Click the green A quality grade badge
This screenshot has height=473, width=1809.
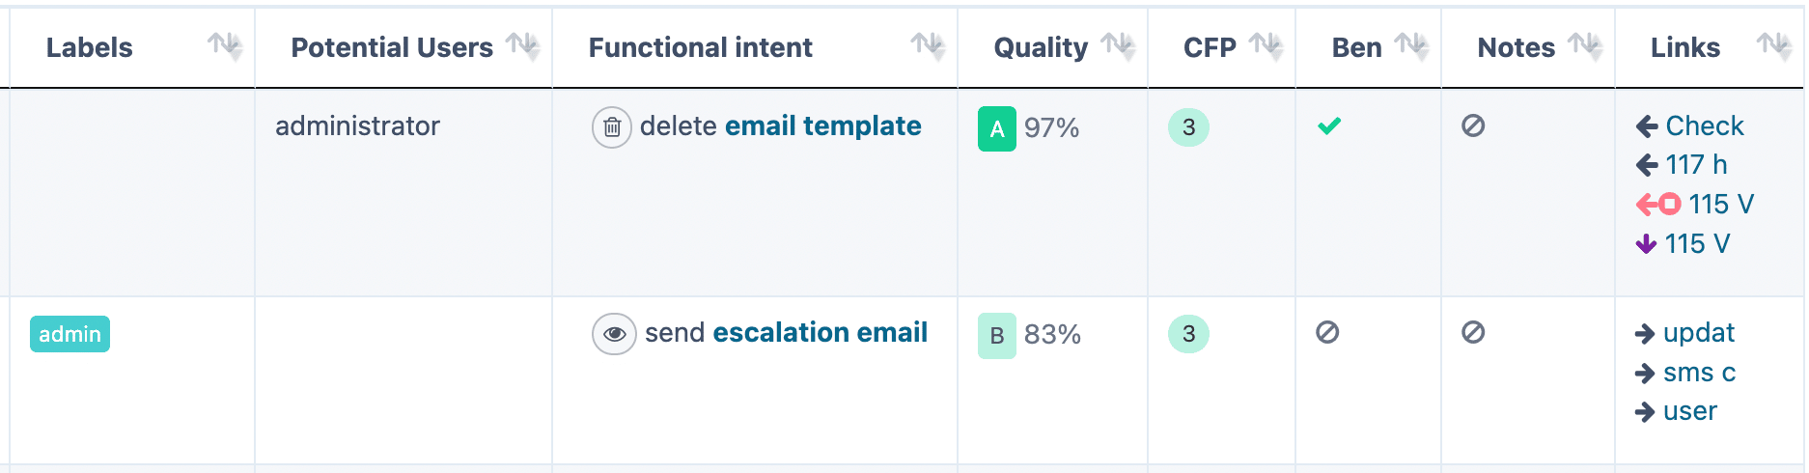pyautogui.click(x=996, y=128)
